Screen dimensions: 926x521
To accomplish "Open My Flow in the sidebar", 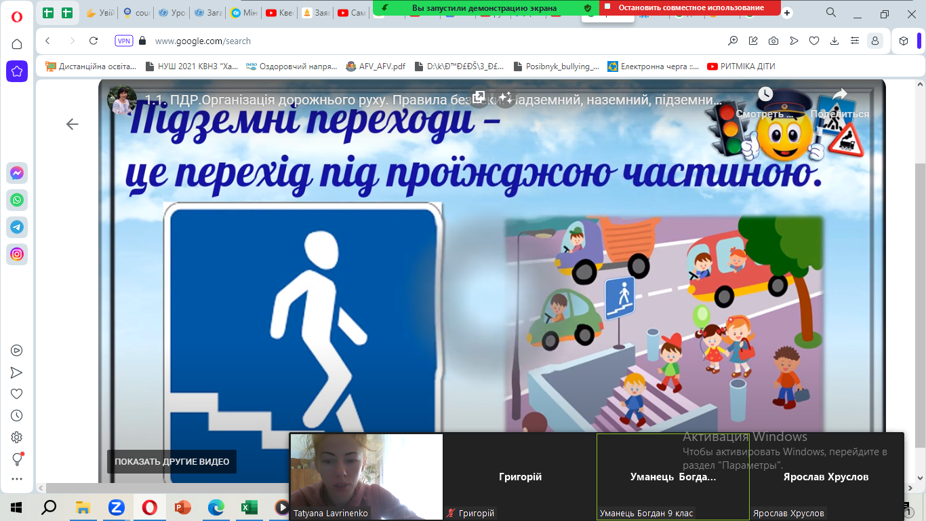I will pyautogui.click(x=17, y=372).
